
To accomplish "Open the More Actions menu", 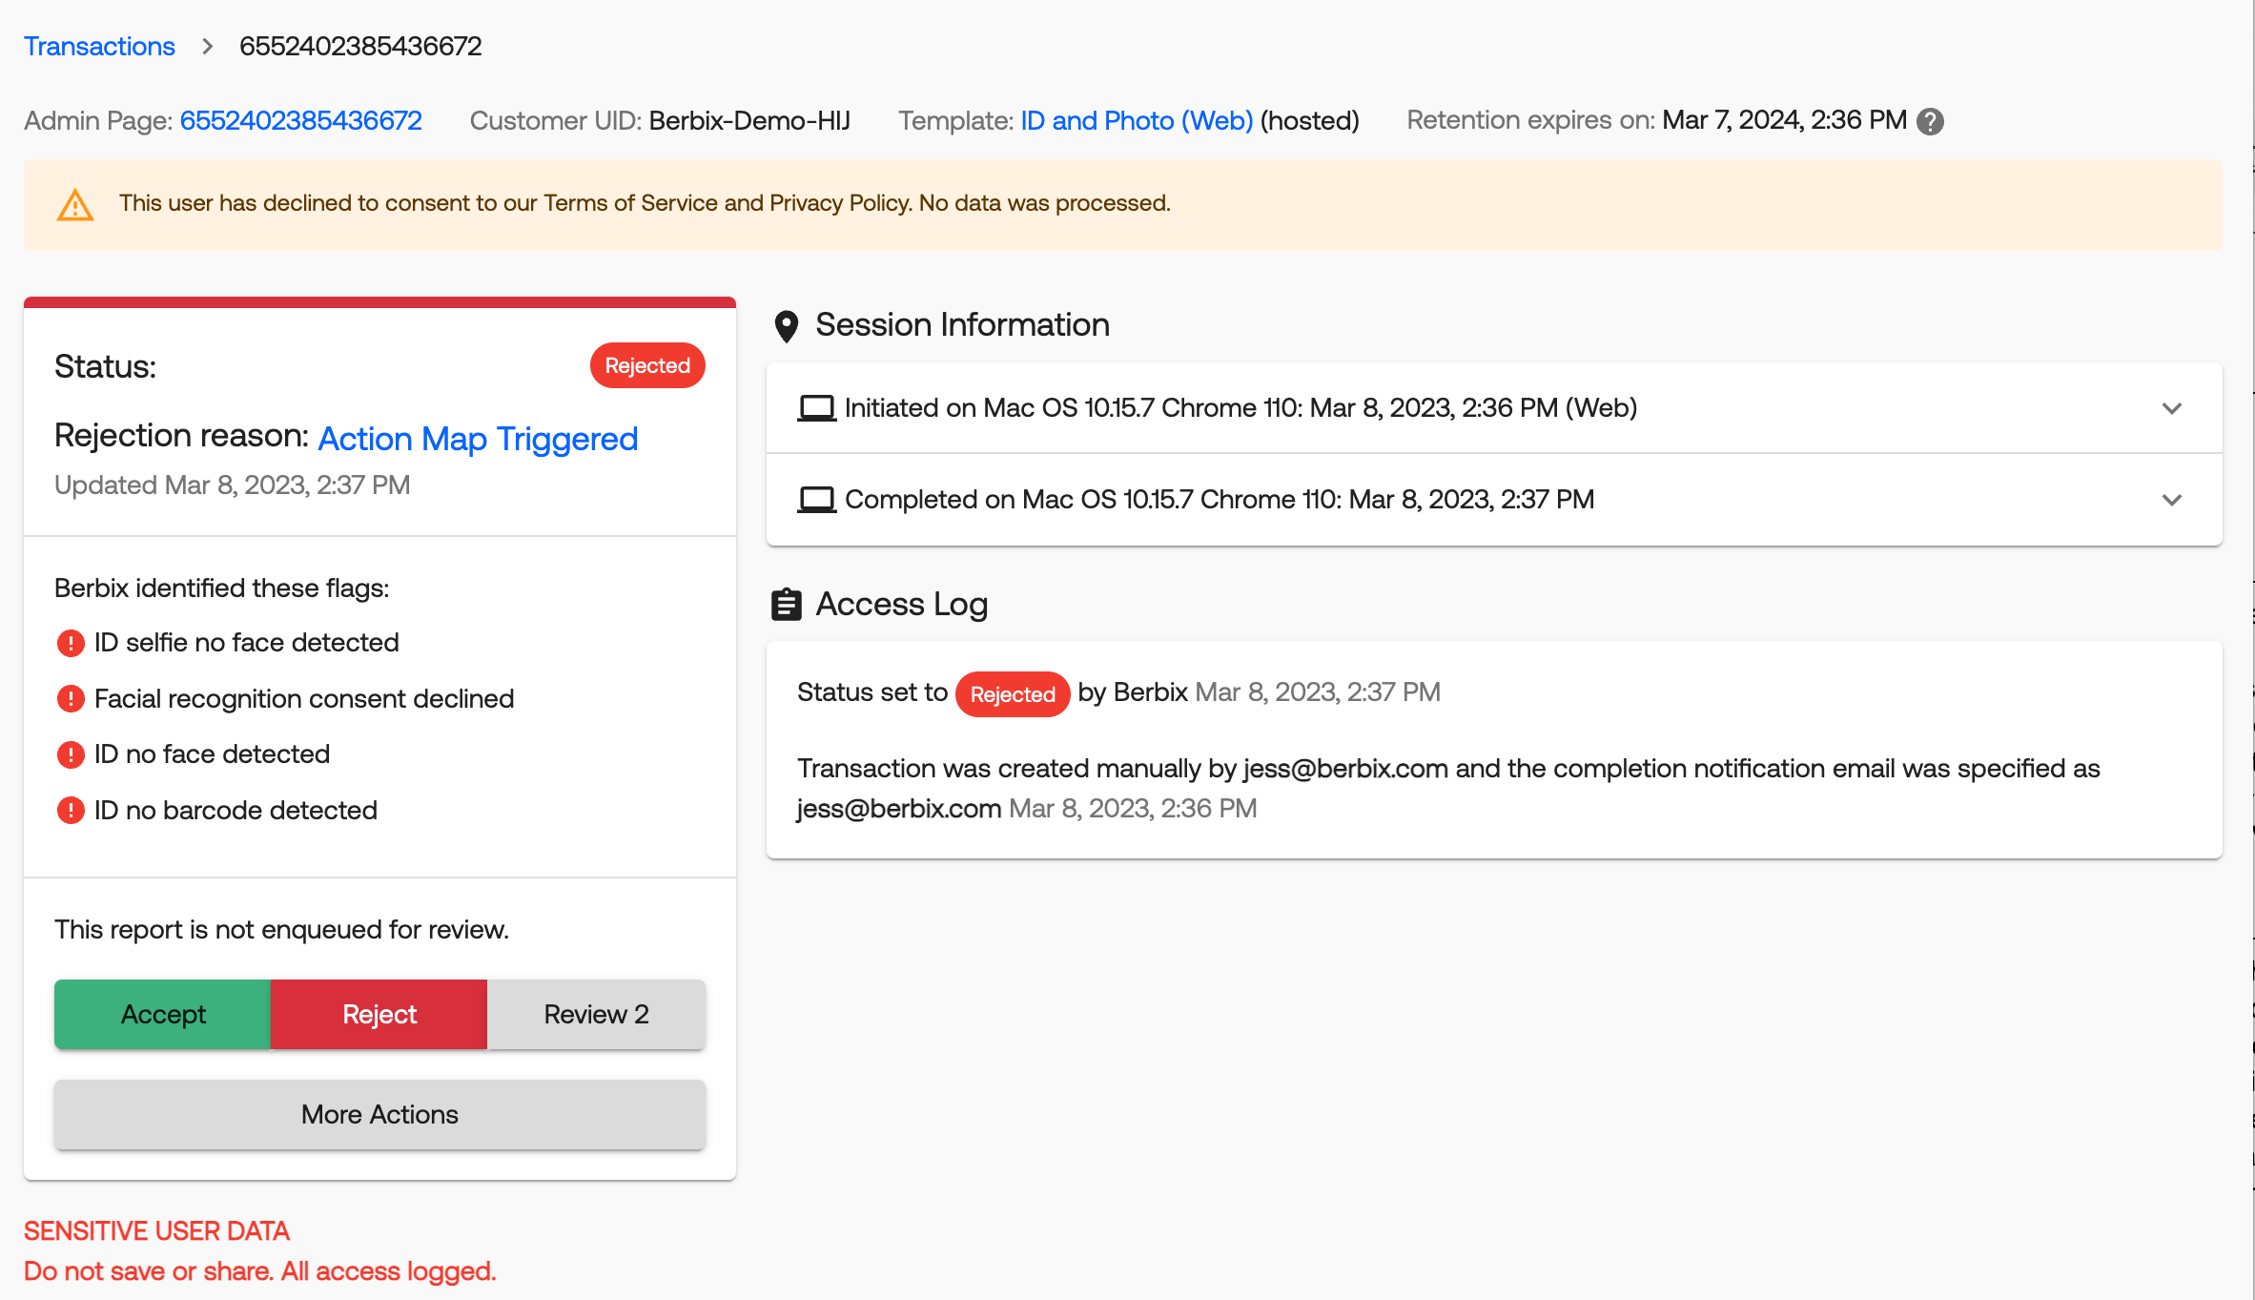I will (379, 1114).
